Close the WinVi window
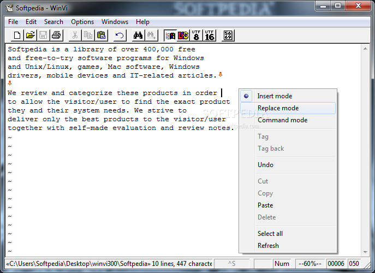 coord(358,6)
